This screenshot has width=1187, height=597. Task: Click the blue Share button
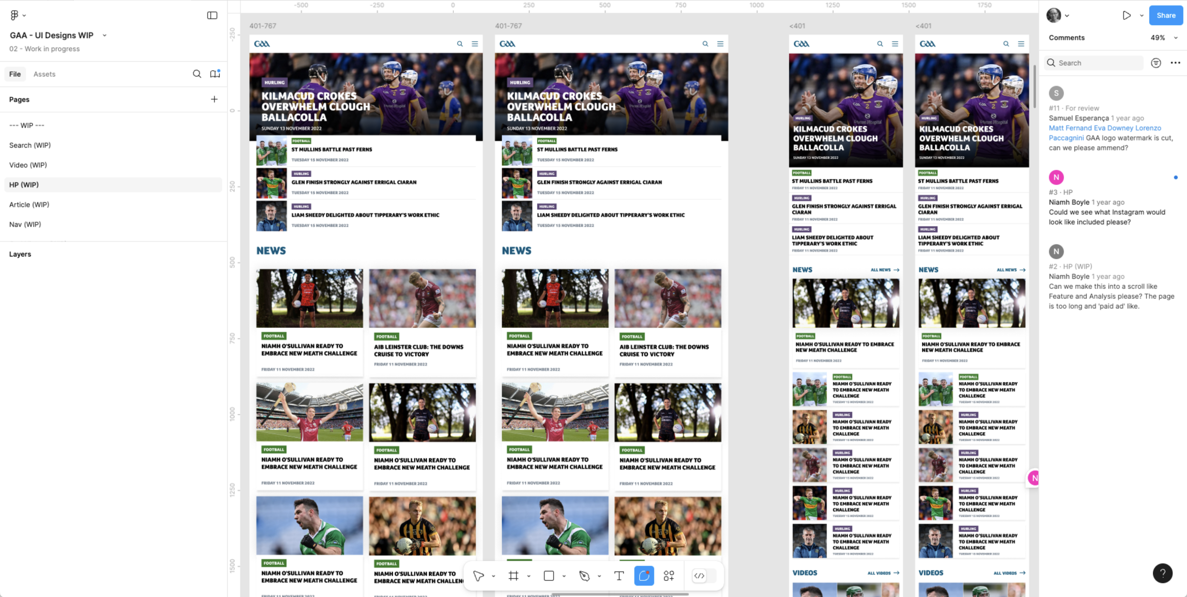pos(1166,15)
